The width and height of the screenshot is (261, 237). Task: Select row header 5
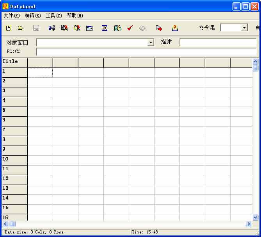pyautogui.click(x=15, y=111)
